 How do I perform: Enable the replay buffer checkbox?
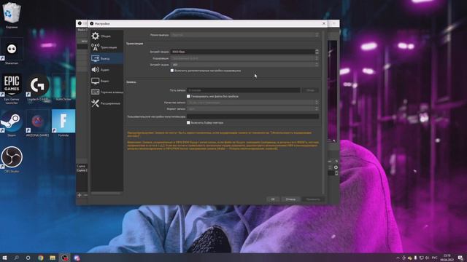click(x=188, y=122)
